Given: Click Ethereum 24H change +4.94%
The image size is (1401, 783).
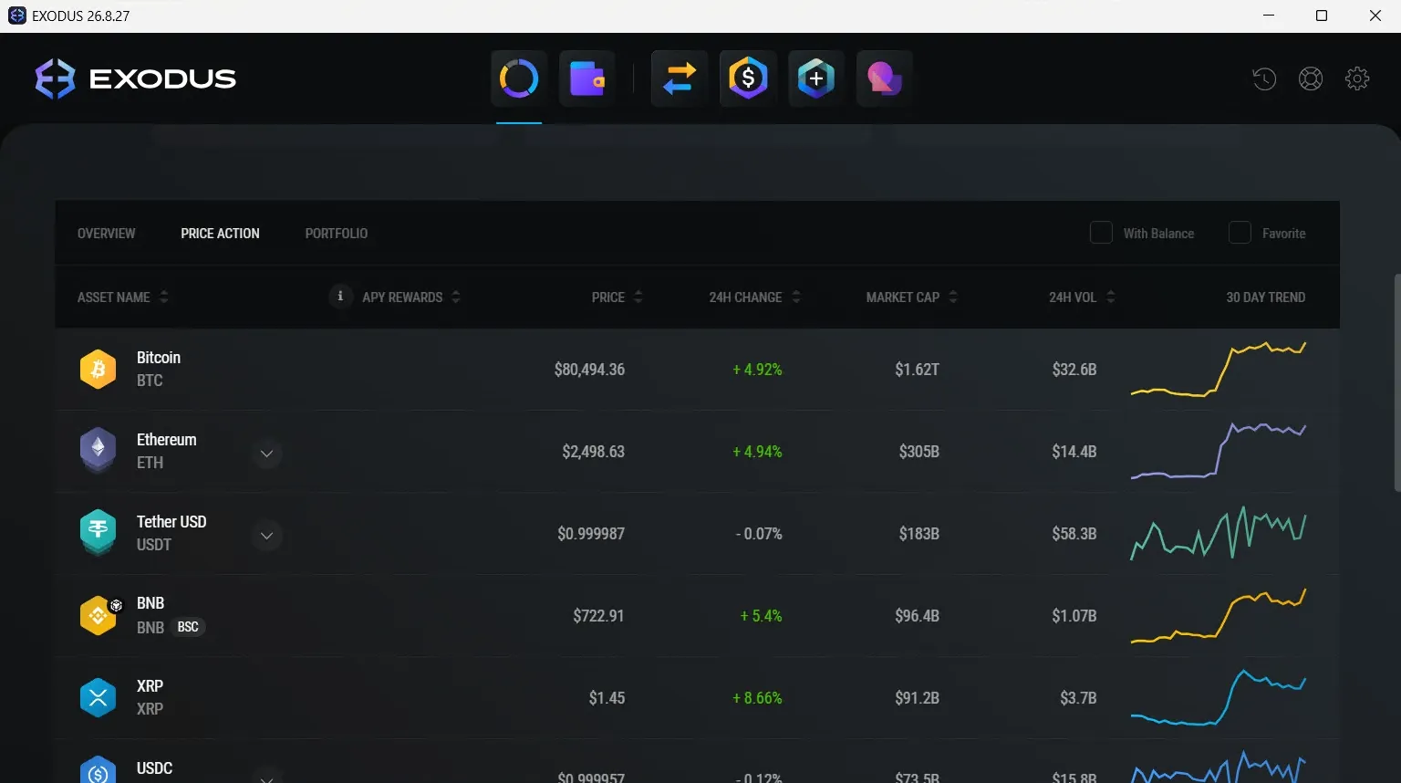Looking at the screenshot, I should [757, 452].
